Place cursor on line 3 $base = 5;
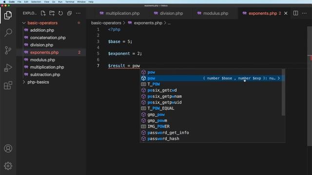 [x=120, y=42]
